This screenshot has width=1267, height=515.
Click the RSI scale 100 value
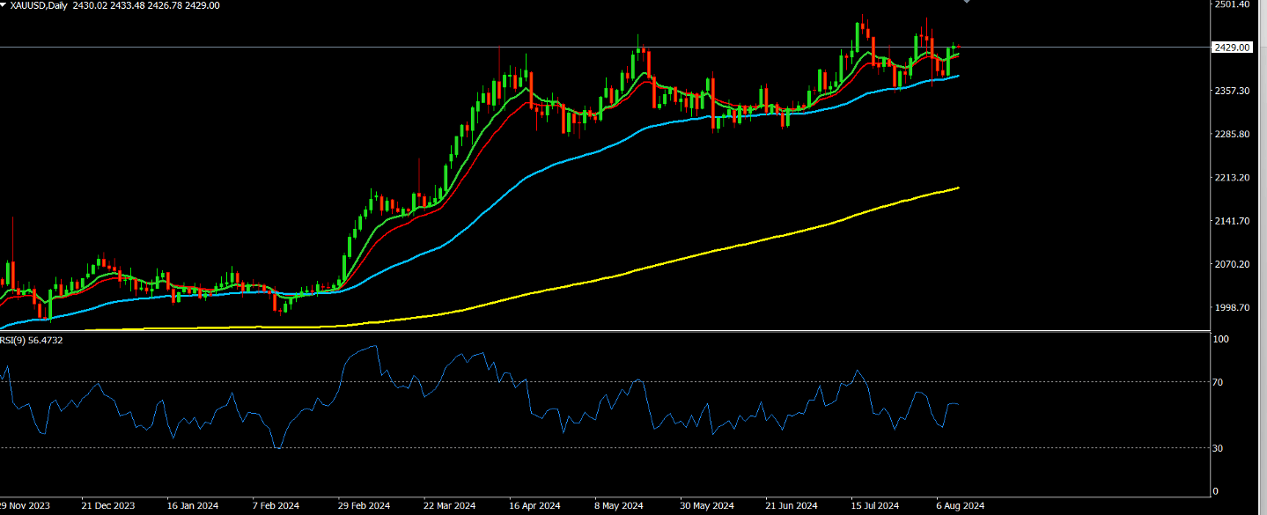point(1220,339)
